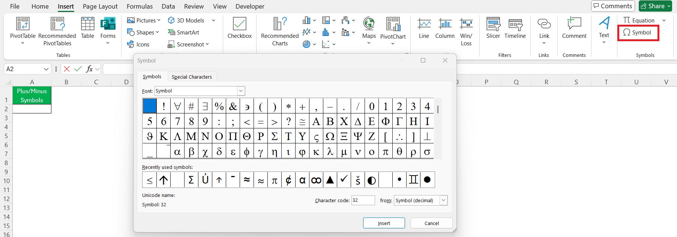Expand the Shapes dropdown
This screenshot has width=677, height=237.
157,32
